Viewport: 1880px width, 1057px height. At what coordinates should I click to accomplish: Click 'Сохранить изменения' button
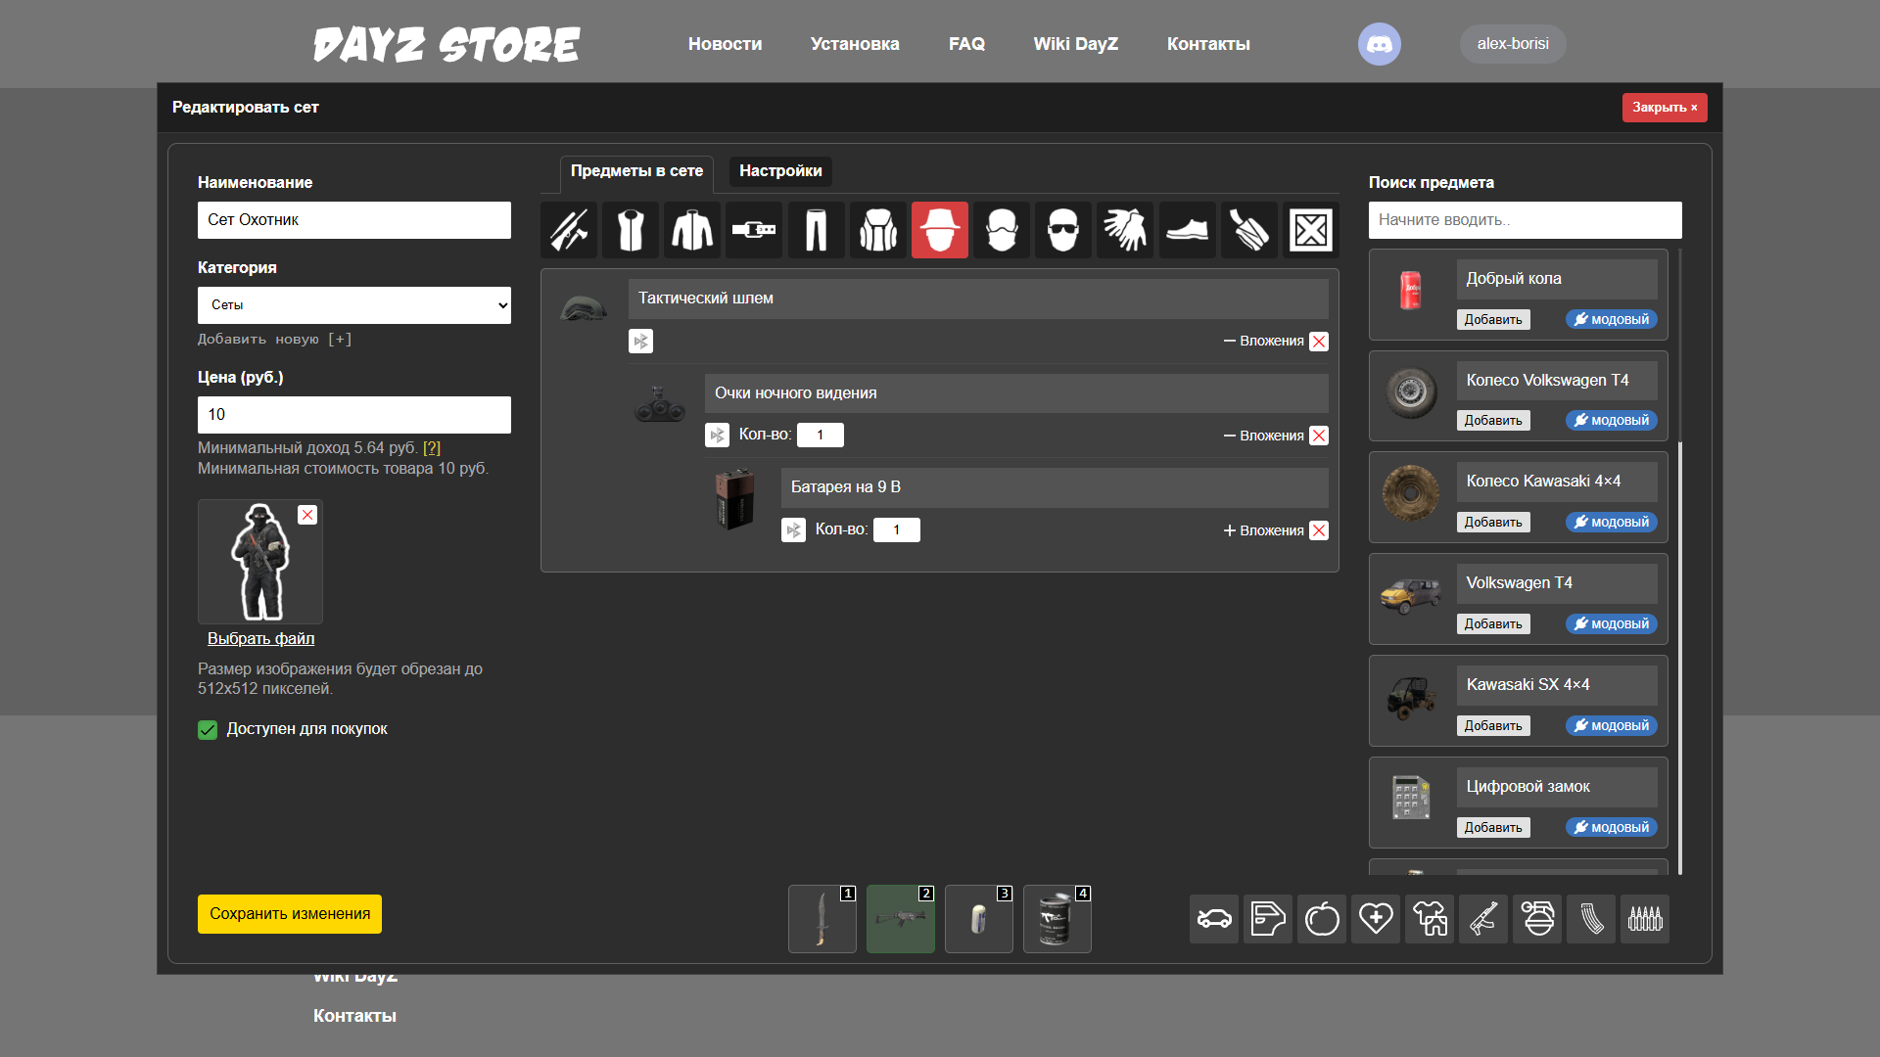[290, 914]
